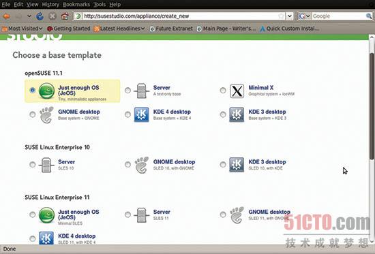Open the URL history dropdown arrow
The width and height of the screenshot is (375, 254).
(x=289, y=16)
